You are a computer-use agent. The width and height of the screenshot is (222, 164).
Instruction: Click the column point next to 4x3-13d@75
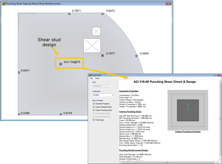tap(61, 64)
